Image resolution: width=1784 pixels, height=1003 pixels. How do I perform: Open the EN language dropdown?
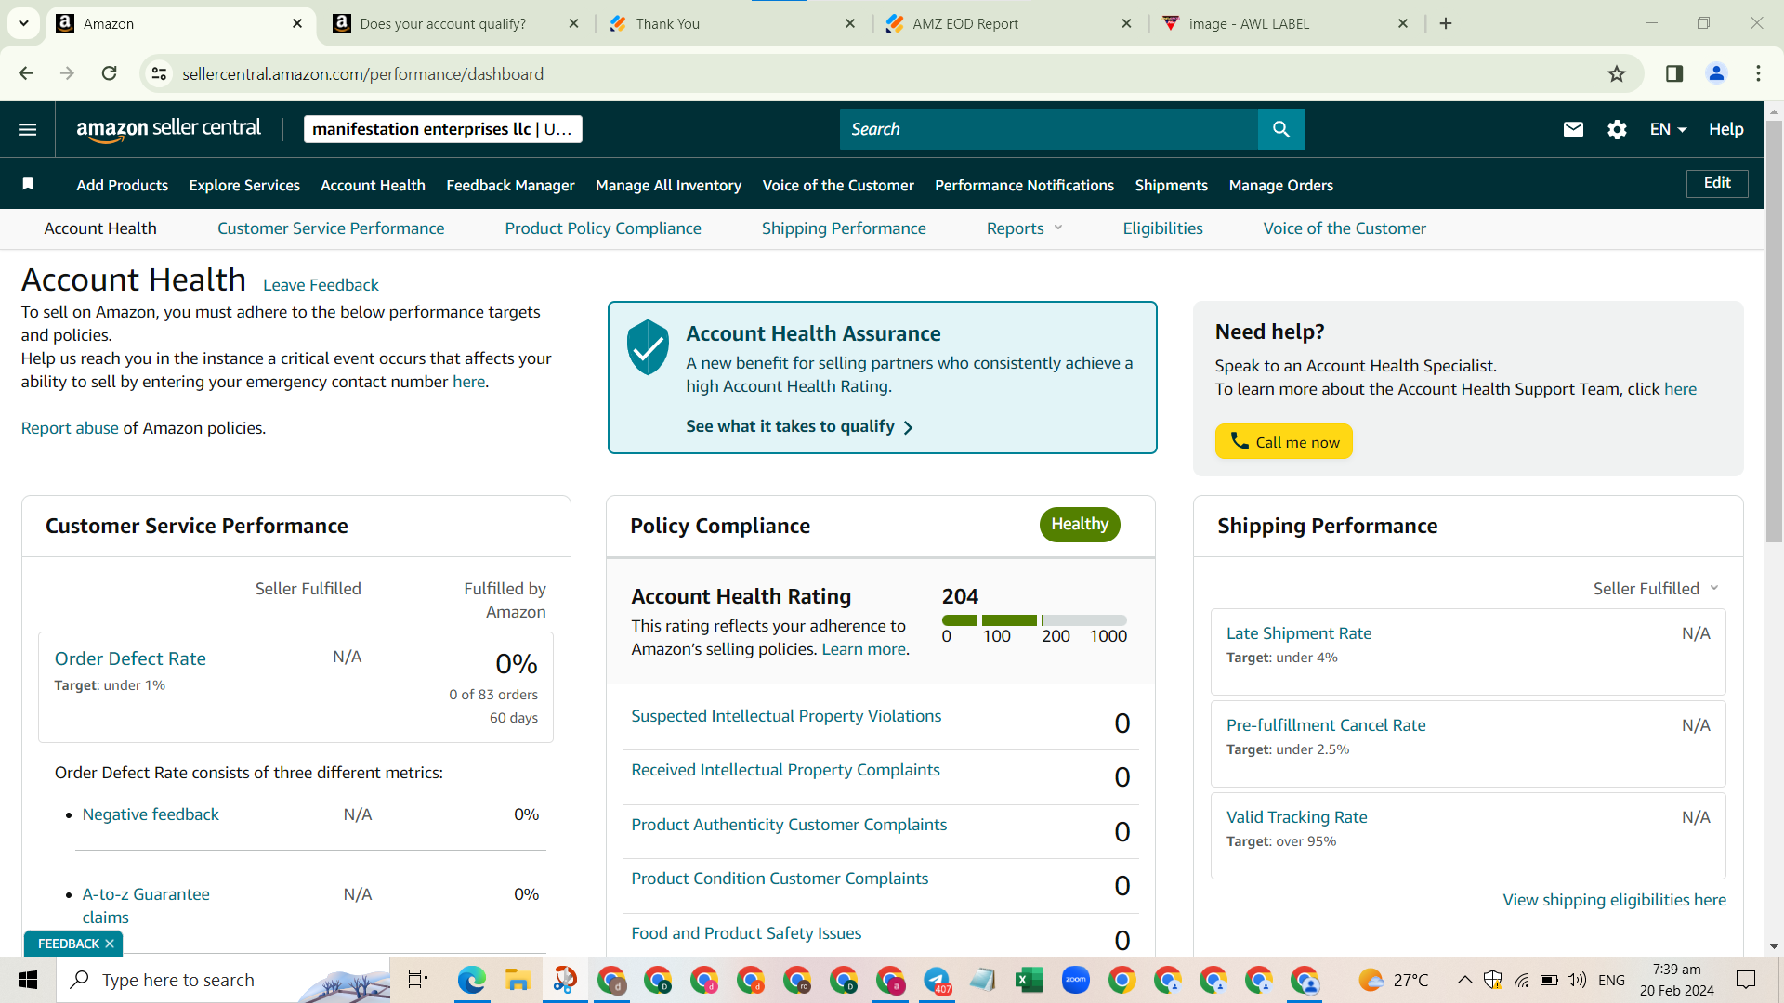click(1668, 129)
